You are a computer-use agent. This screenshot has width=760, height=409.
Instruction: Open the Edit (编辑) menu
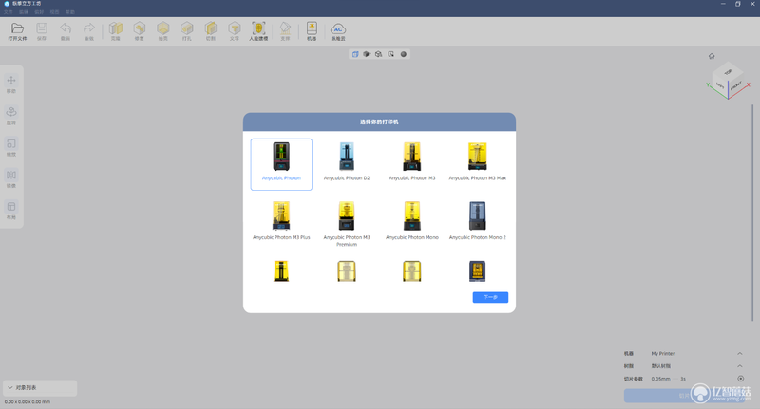(x=24, y=12)
